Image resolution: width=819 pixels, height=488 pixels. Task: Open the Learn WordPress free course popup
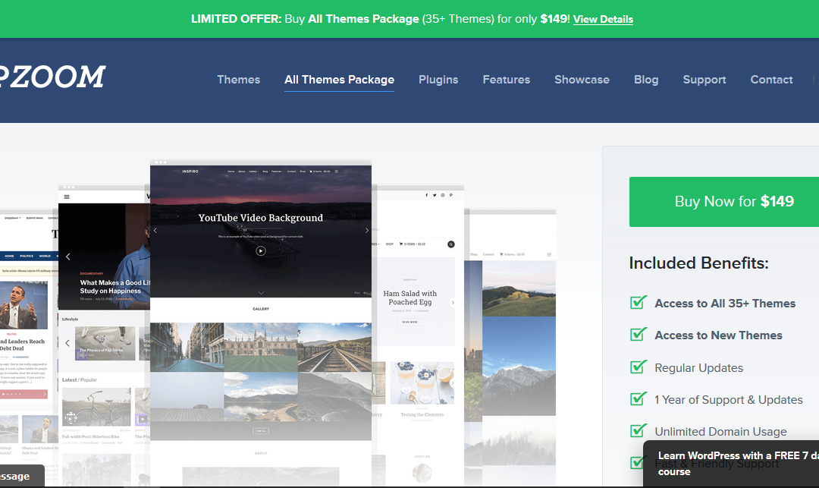[x=731, y=464]
